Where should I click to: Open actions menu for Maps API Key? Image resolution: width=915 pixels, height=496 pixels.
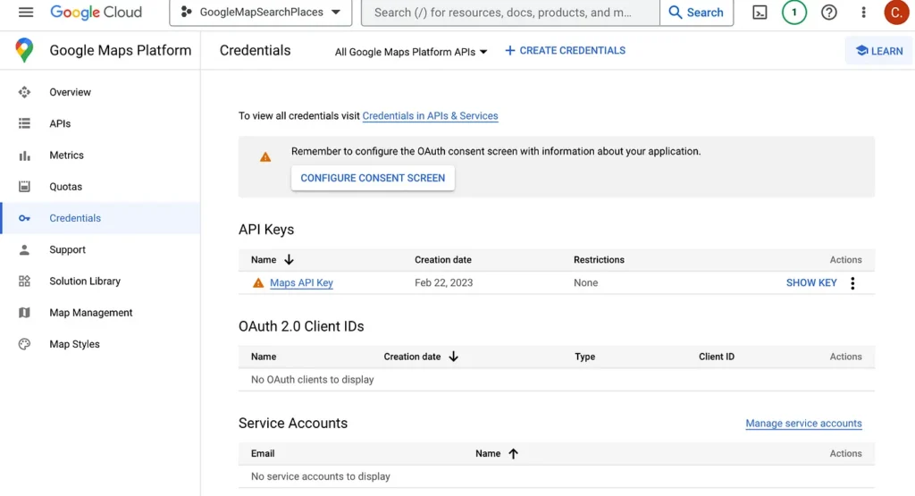point(852,283)
